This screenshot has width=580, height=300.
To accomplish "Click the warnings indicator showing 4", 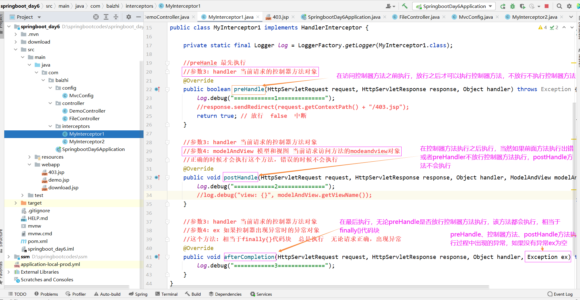I will (543, 28).
